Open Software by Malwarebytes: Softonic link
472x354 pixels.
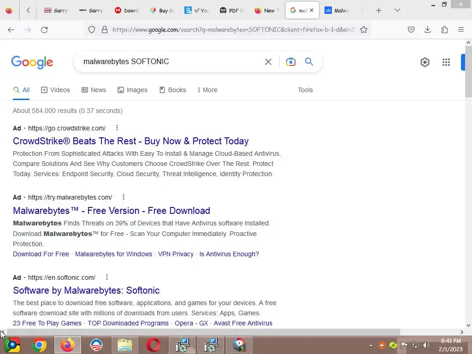tap(86, 290)
